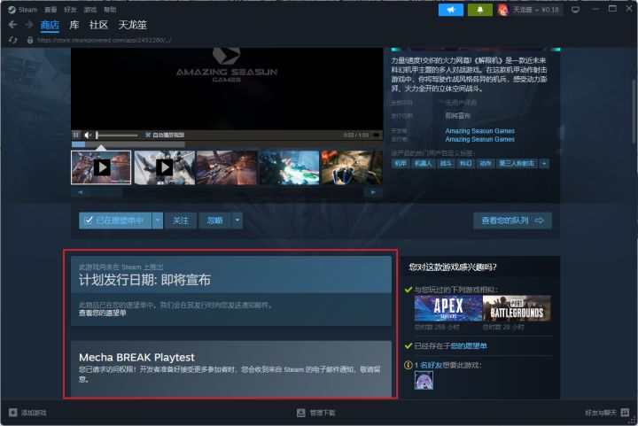Click the 关注 follow button
This screenshot has width=638, height=426.
point(181,221)
